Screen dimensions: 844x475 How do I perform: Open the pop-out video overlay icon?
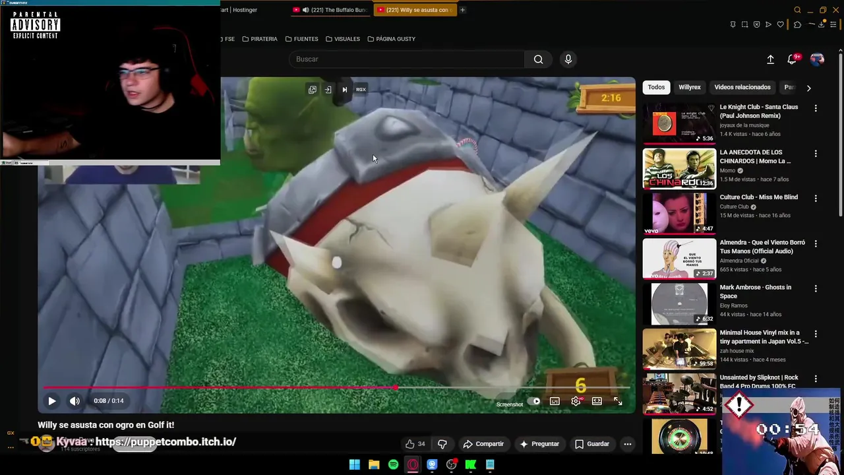[x=313, y=90]
